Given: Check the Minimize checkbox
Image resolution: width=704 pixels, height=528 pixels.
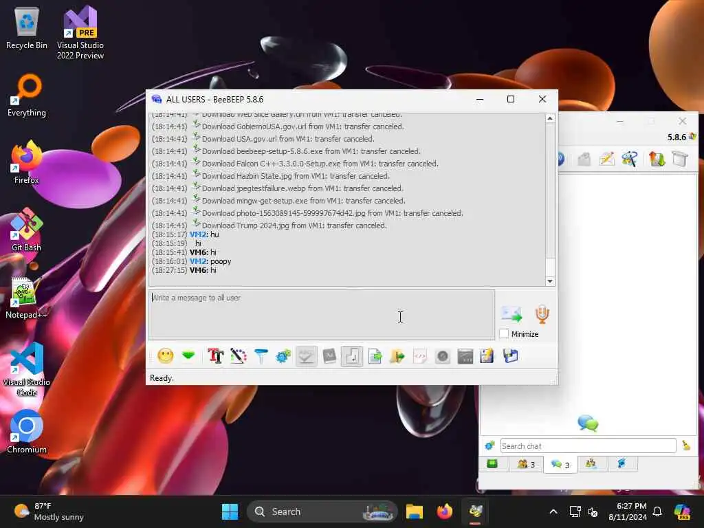Looking at the screenshot, I should (x=504, y=334).
